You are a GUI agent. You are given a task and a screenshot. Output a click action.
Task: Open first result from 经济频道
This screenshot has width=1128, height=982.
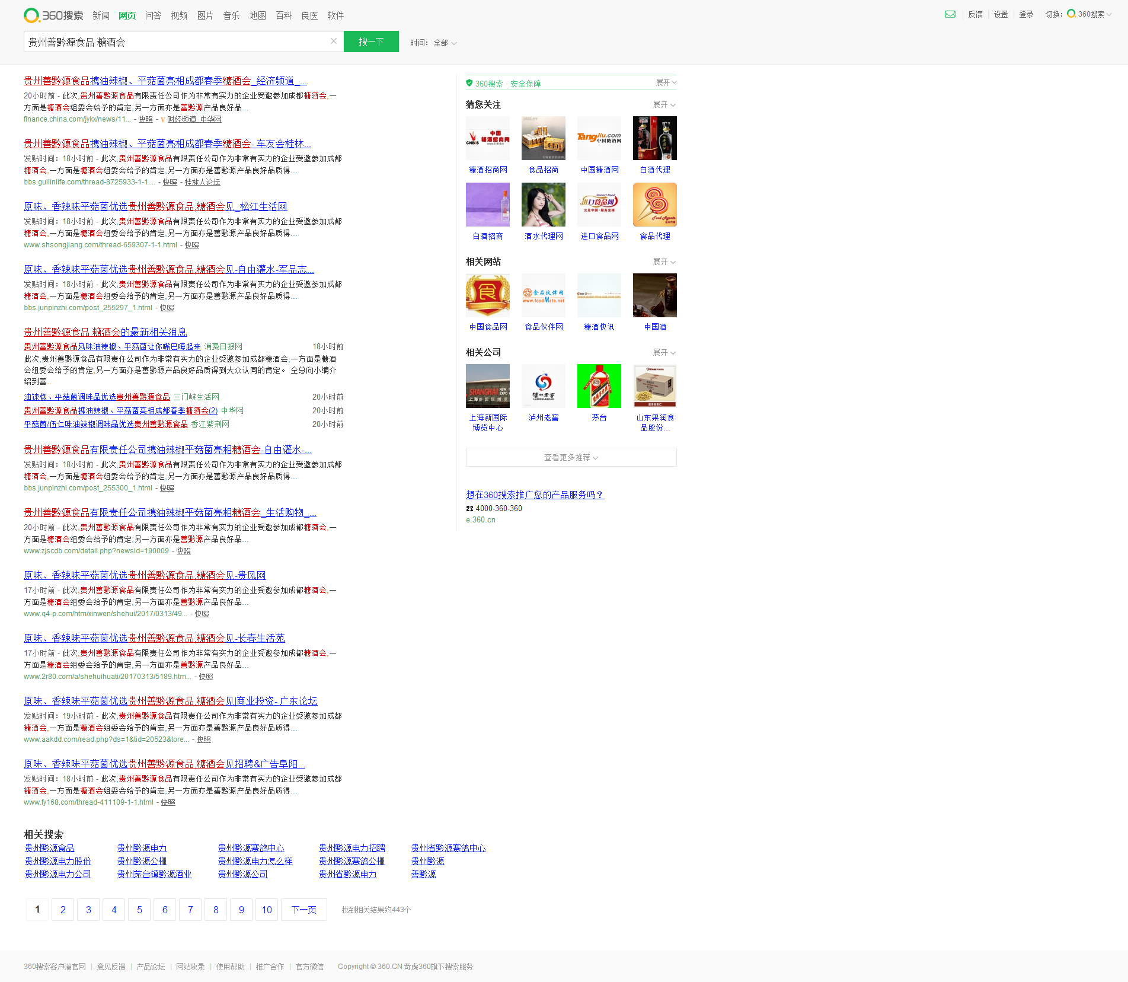pyautogui.click(x=165, y=81)
